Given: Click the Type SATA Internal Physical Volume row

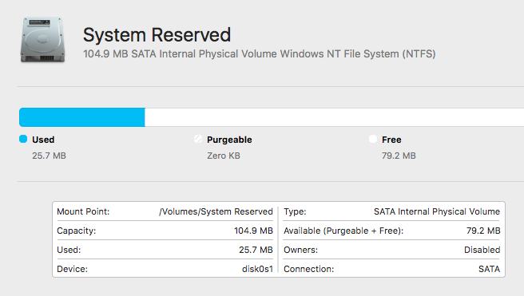Looking at the screenshot, I should [x=391, y=211].
